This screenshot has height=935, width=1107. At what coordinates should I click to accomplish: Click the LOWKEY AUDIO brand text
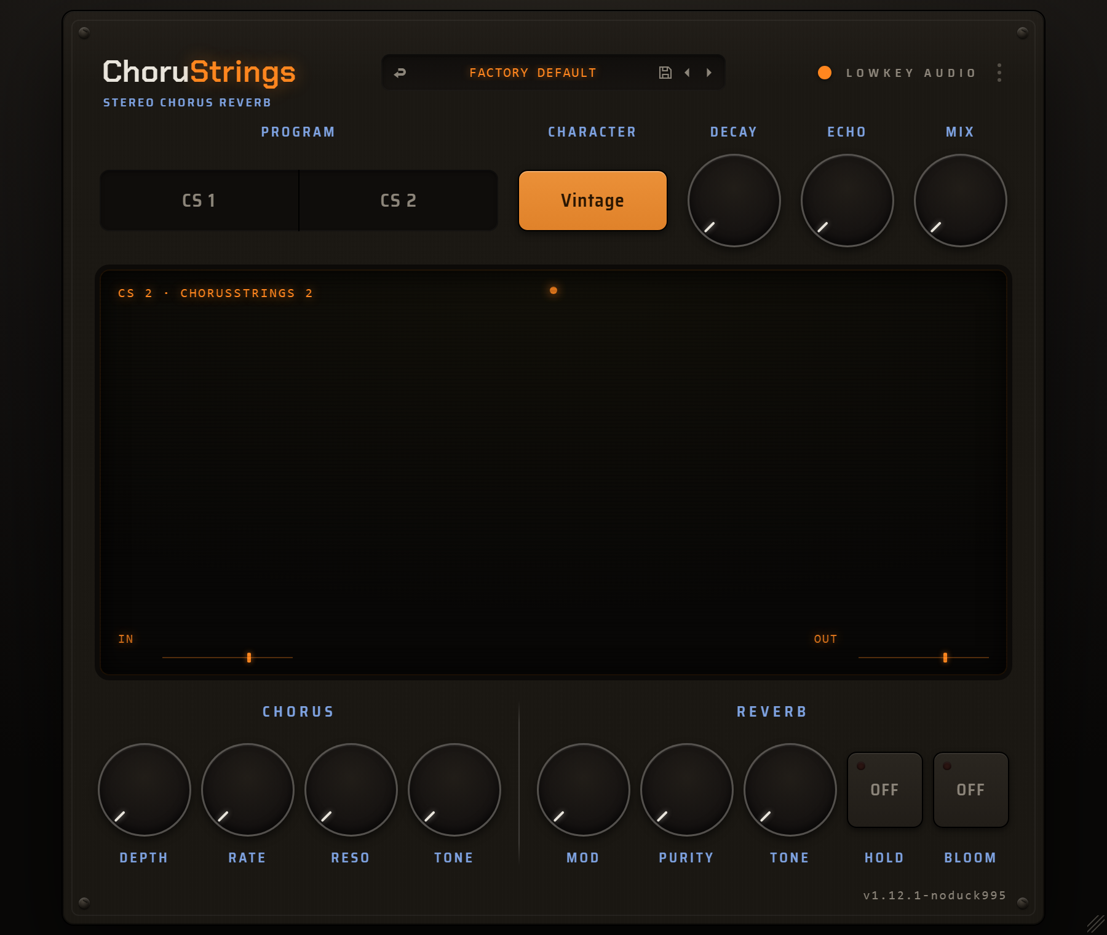tap(911, 73)
